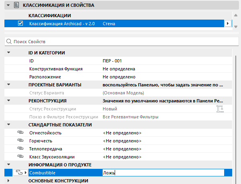Click the link chain icon beside Теплопередача
Viewport: 241px width, 184px height.
click(x=20, y=148)
